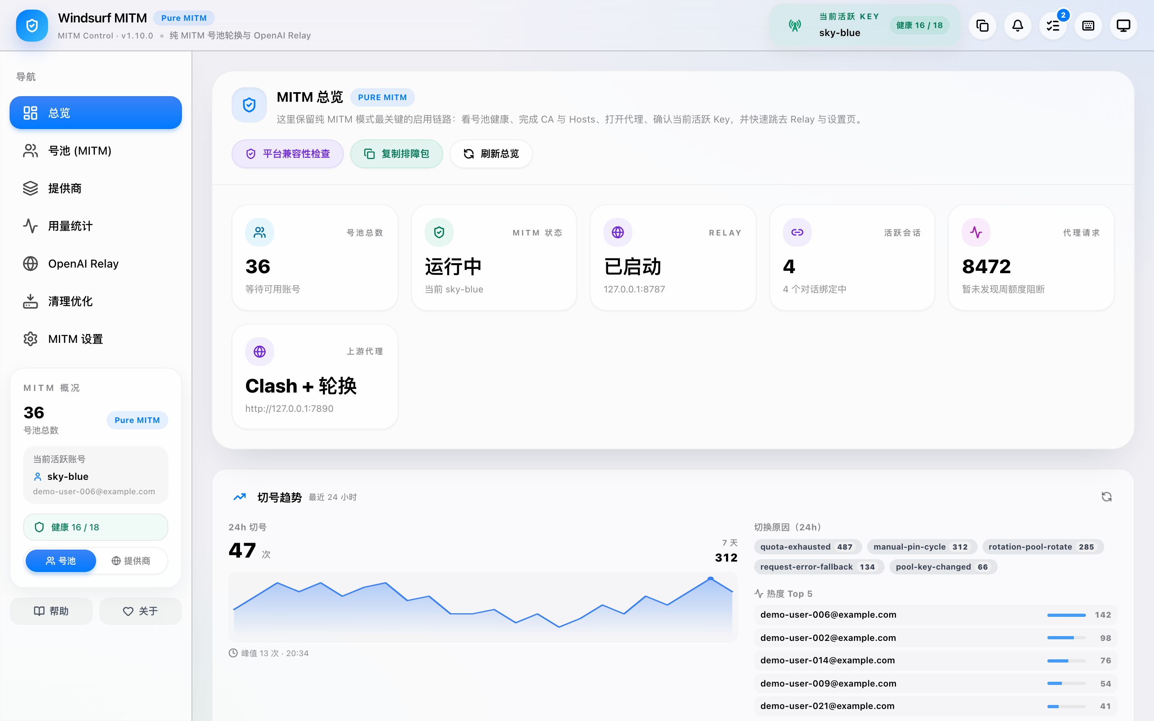Click the 活跃会话 link icon
This screenshot has height=721, width=1154.
point(797,232)
